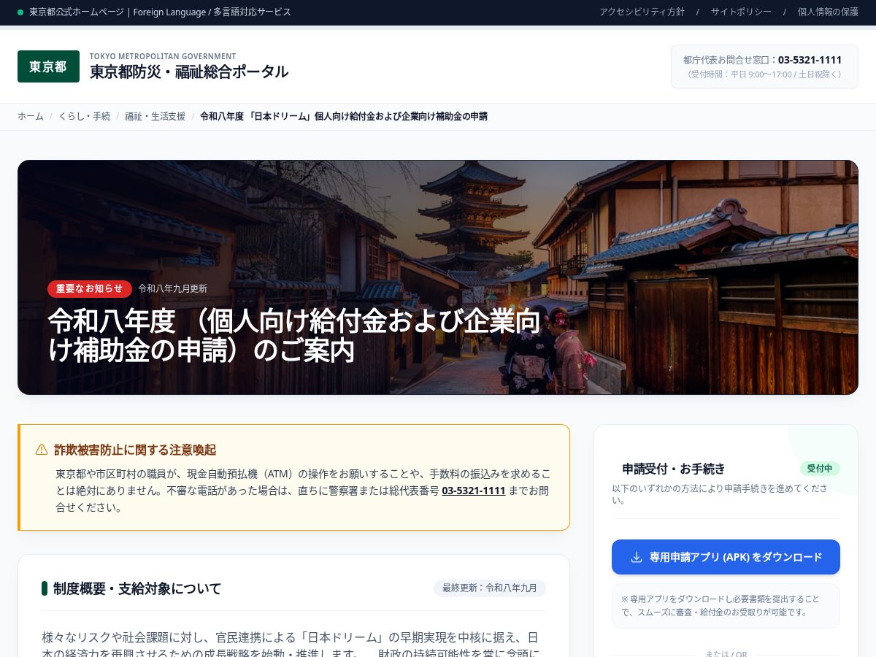Click the 申請受付・お手続き heading
Image resolution: width=876 pixels, height=657 pixels.
click(673, 469)
